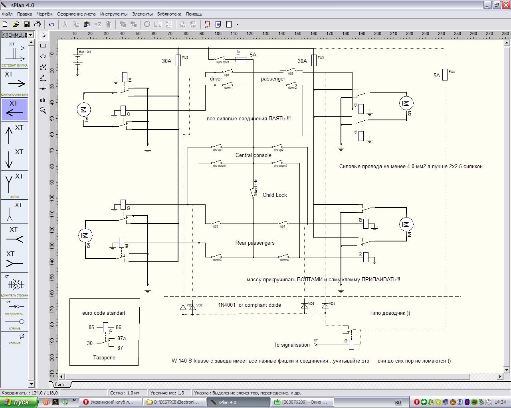The height and width of the screenshot is (408, 511).
Task: Click the component renumbering icon
Action: 207,24
